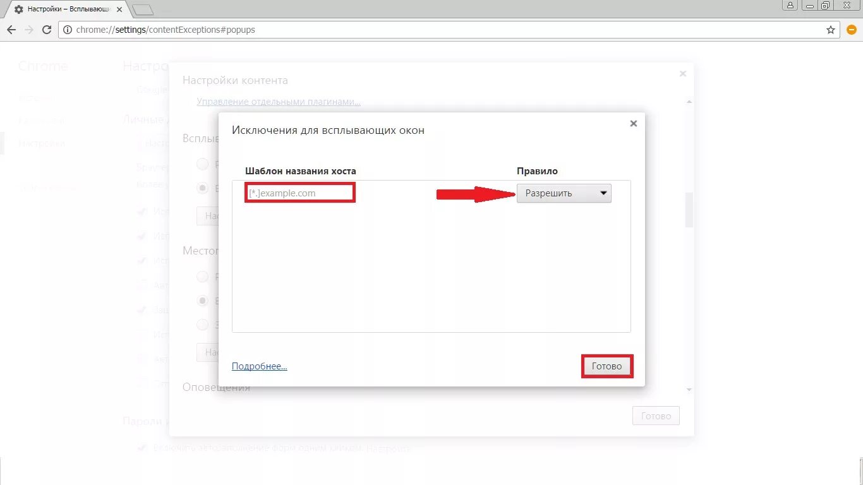Confirm with Готово in the exceptions dialog

[607, 366]
